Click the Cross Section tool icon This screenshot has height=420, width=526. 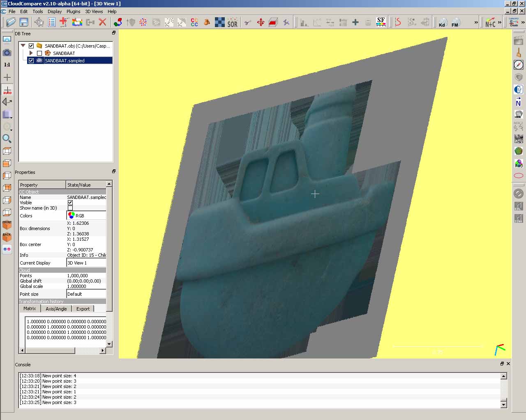272,22
